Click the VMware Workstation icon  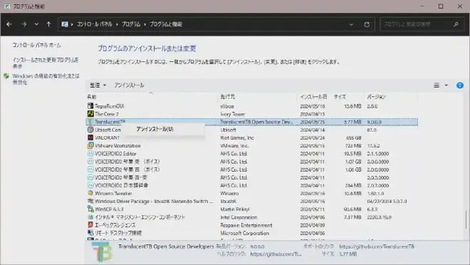[x=90, y=146]
